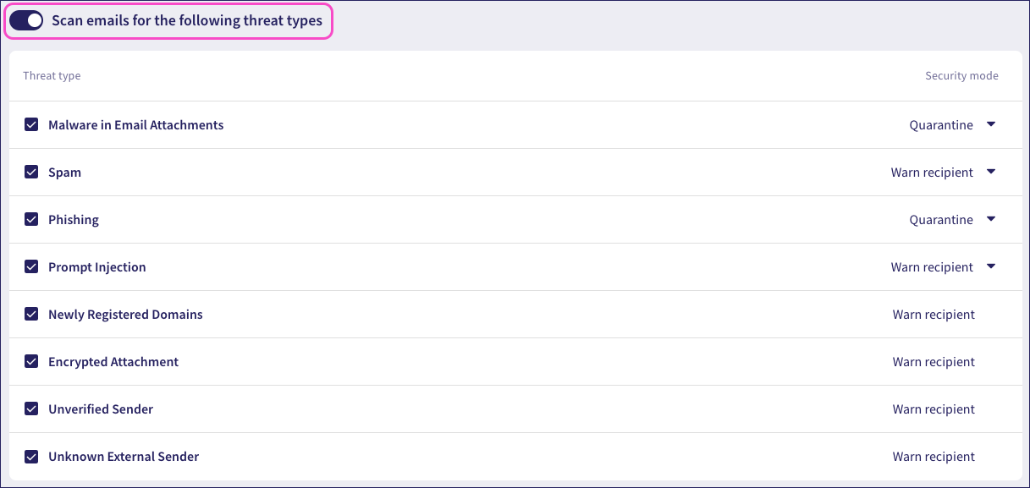Open the Phishing security mode dropdown arrow

click(x=991, y=219)
